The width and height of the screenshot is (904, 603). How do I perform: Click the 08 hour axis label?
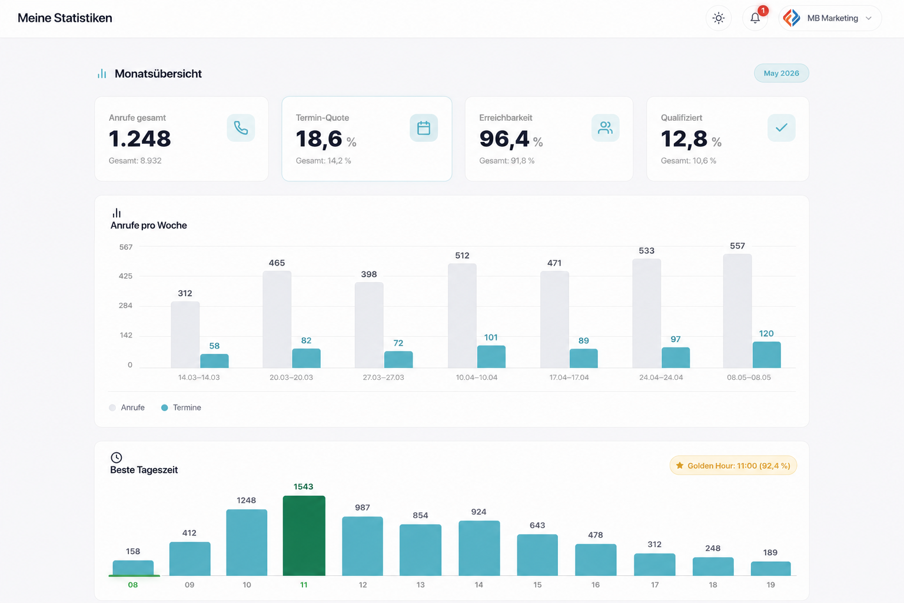click(133, 585)
